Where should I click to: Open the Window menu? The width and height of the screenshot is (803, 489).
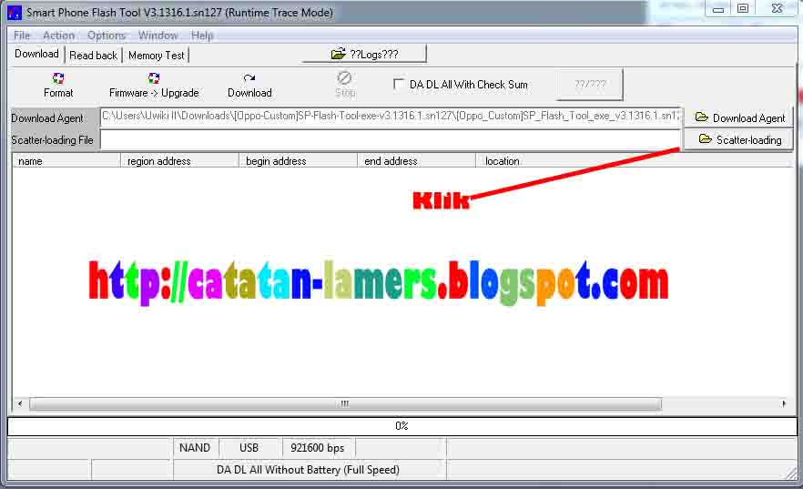158,36
